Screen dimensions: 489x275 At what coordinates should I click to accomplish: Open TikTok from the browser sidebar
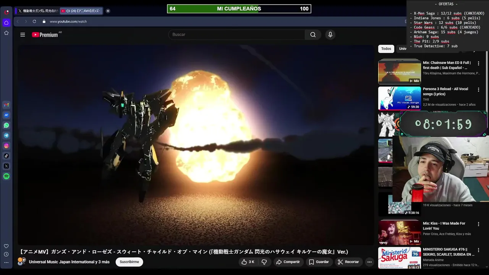(x=6, y=156)
